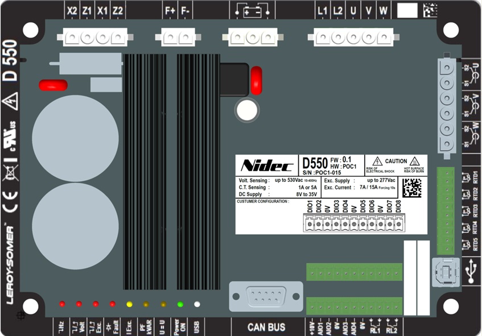Select the X2 terminal label
This screenshot has width=482, height=336.
[72, 11]
